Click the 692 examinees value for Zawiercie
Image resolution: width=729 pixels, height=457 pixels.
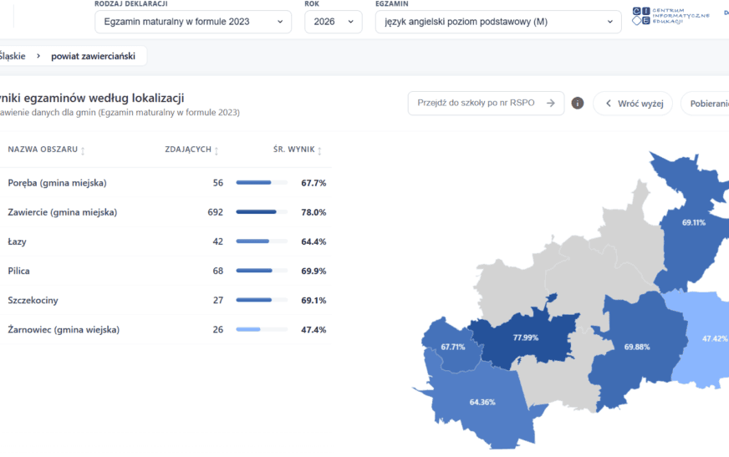pyautogui.click(x=215, y=212)
